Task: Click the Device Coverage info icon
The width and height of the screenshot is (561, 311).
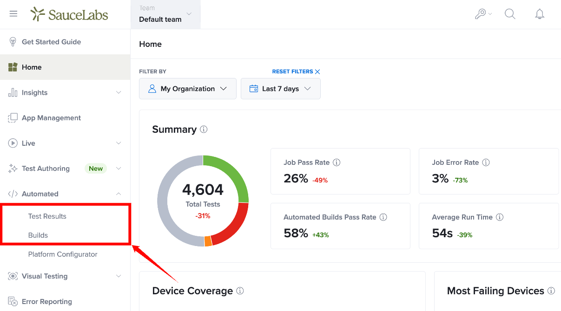Action: (240, 291)
